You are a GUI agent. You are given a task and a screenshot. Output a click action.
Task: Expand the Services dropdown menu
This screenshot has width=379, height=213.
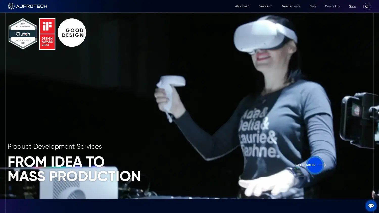265,6
